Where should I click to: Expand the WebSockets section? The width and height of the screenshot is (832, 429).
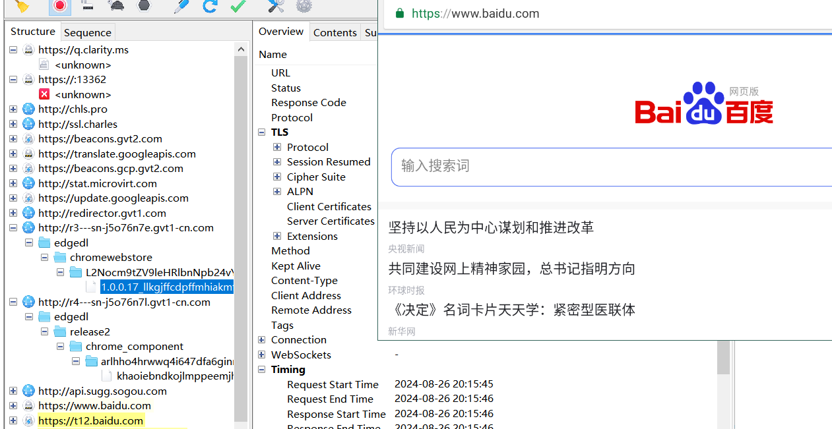262,355
